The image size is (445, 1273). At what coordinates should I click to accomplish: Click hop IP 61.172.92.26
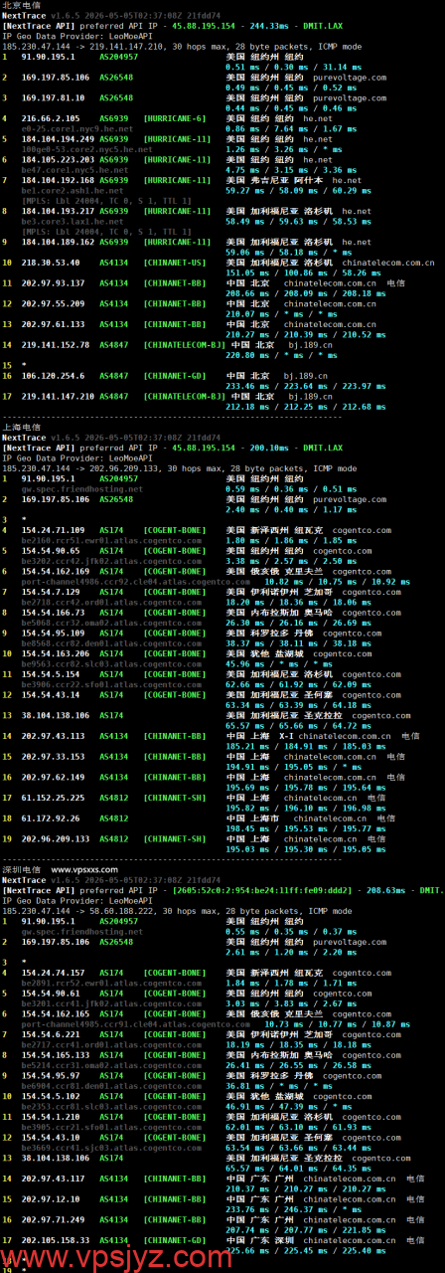50,818
